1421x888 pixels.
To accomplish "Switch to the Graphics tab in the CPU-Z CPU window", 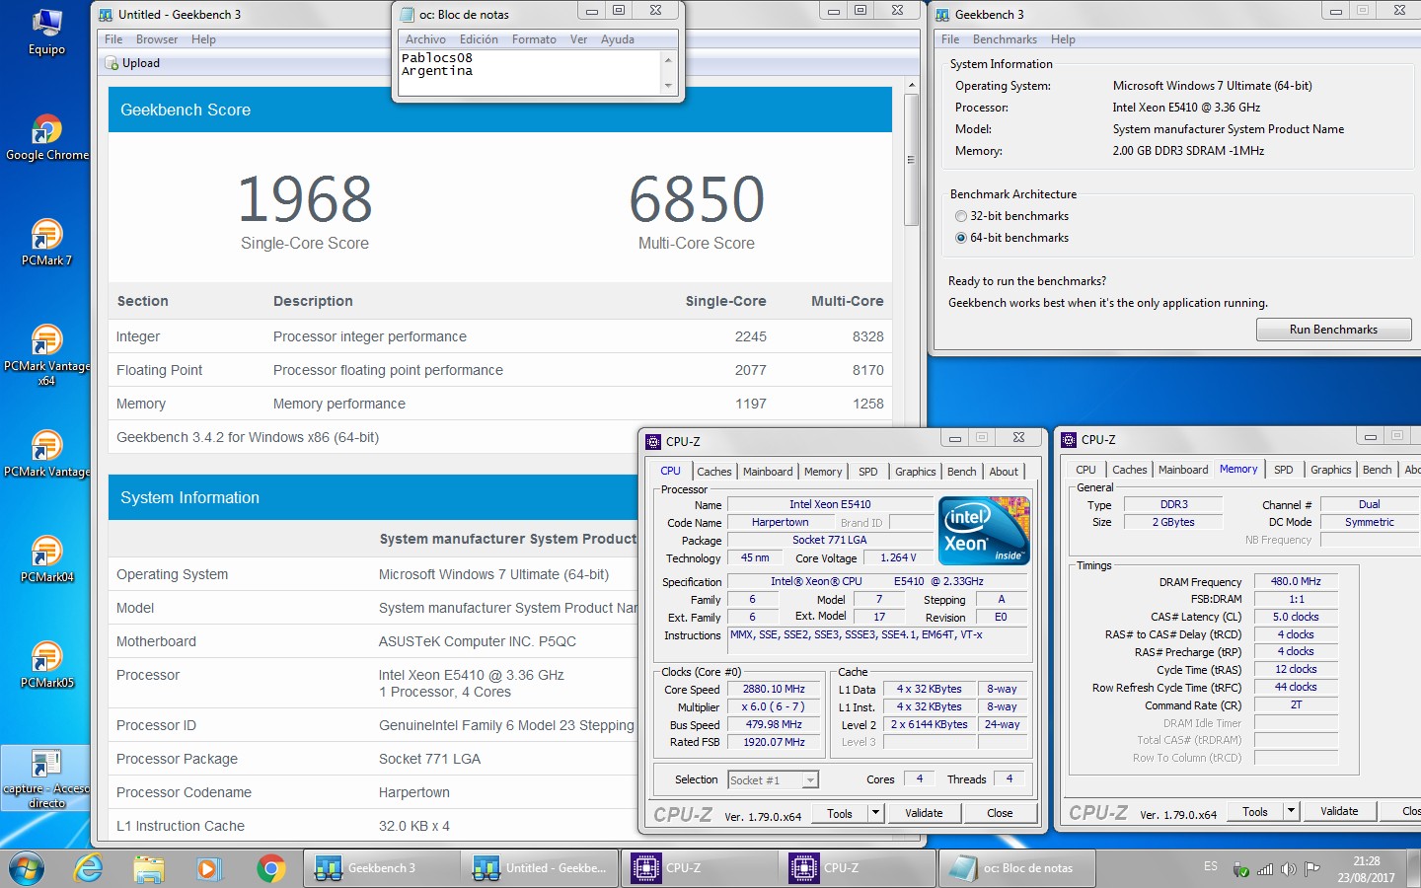I will [916, 472].
